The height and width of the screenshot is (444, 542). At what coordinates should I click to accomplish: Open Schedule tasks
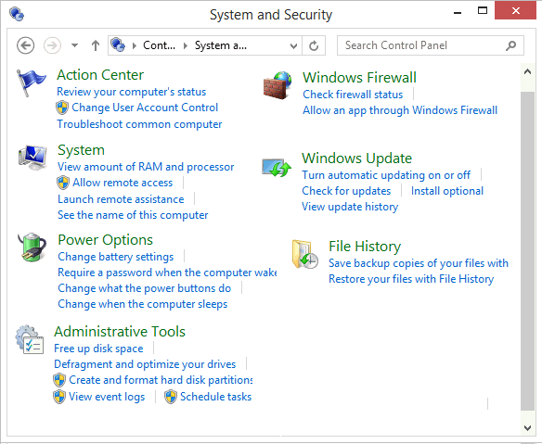pos(215,397)
